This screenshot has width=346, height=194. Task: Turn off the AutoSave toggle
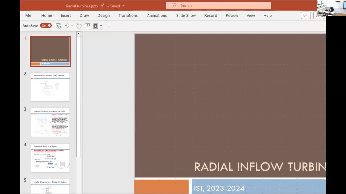click(46, 26)
